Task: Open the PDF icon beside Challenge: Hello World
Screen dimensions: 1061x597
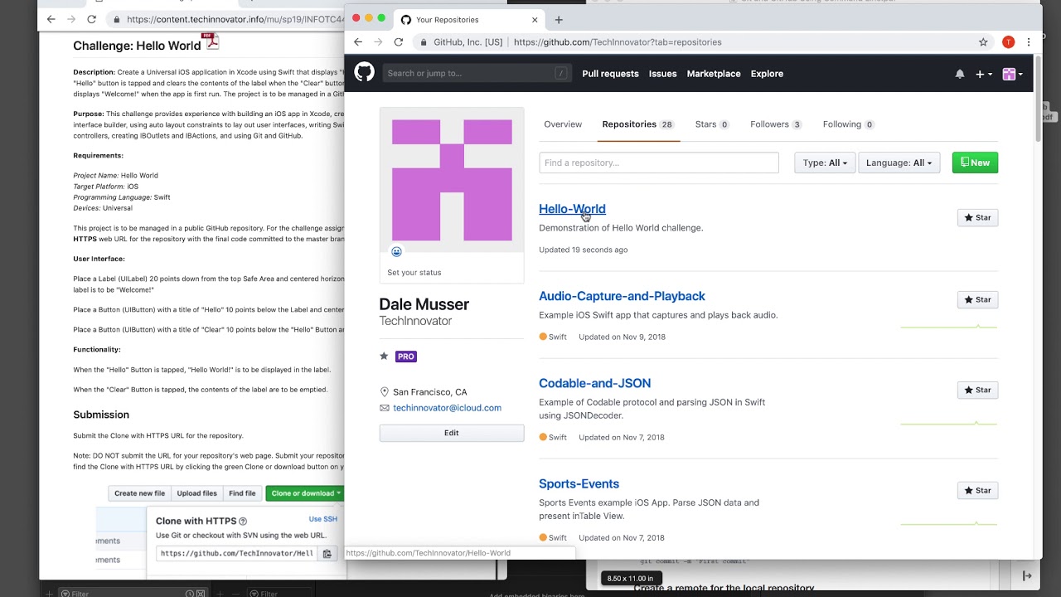Action: 211,41
